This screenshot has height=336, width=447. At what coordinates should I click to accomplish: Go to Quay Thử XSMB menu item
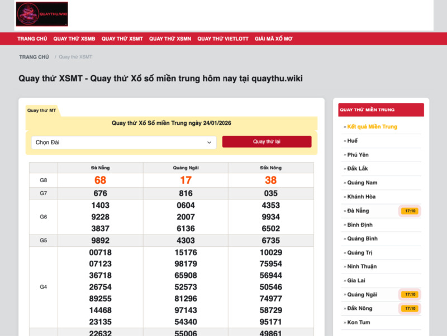tap(74, 39)
